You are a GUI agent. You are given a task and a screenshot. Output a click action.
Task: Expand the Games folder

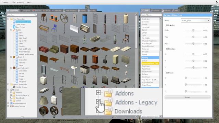[11, 100]
